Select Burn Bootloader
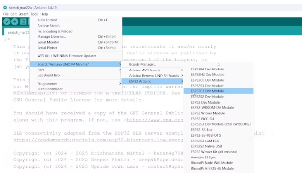303x176 pixels. (x=76, y=89)
